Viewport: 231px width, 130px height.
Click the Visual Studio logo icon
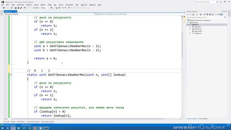(3, 2)
